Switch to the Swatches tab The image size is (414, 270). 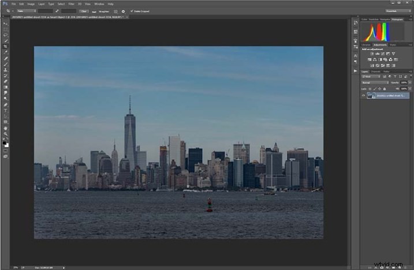tap(374, 19)
